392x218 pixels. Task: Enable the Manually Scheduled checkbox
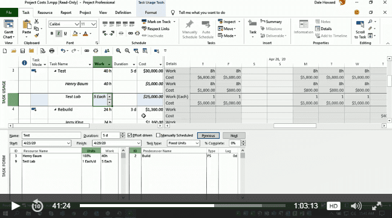point(158,135)
